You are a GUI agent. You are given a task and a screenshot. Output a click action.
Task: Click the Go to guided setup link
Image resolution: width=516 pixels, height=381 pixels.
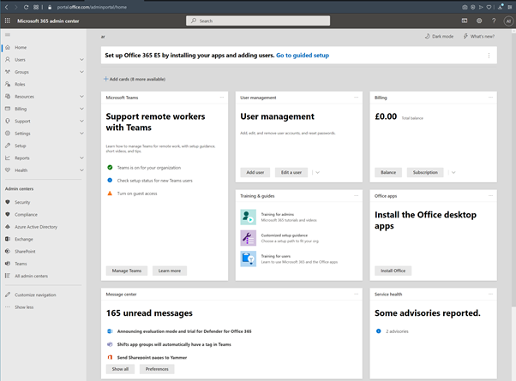[x=303, y=56]
